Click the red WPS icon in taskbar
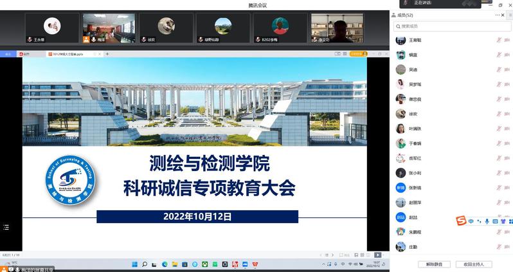Image resolution: width=513 pixels, height=272 pixels. (255, 264)
